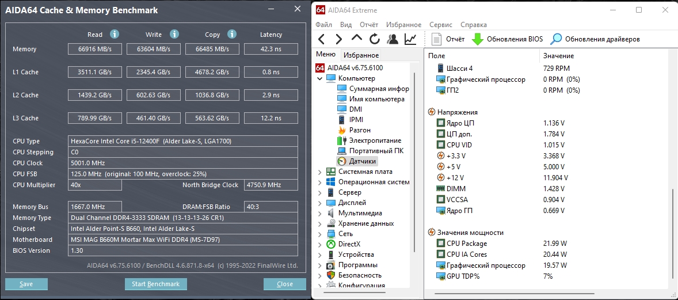Select the DIMM voltage row
The height and width of the screenshot is (300, 678).
coord(501,189)
